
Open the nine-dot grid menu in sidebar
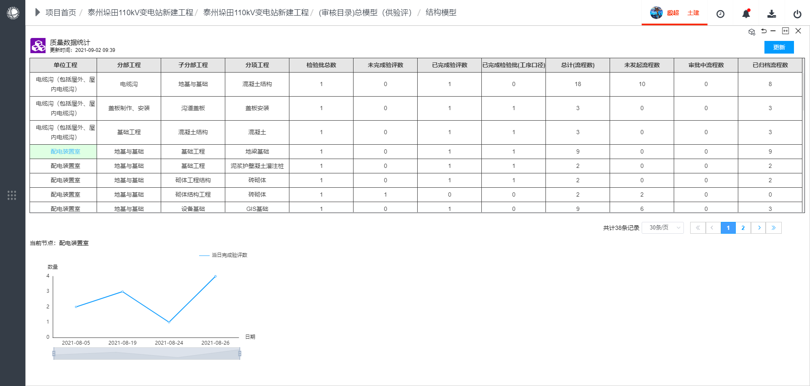(12, 195)
